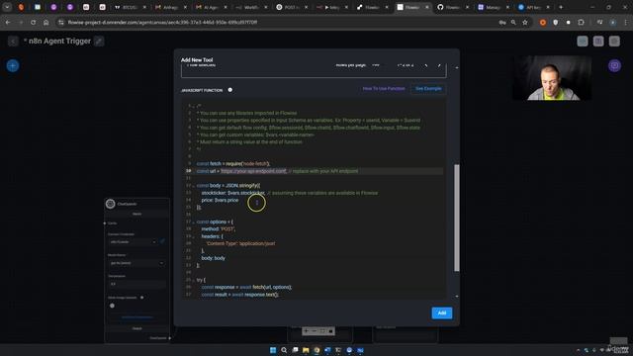Click the back arrow beside n8n Agent Trigger
633x356 pixels.
[x=13, y=42]
